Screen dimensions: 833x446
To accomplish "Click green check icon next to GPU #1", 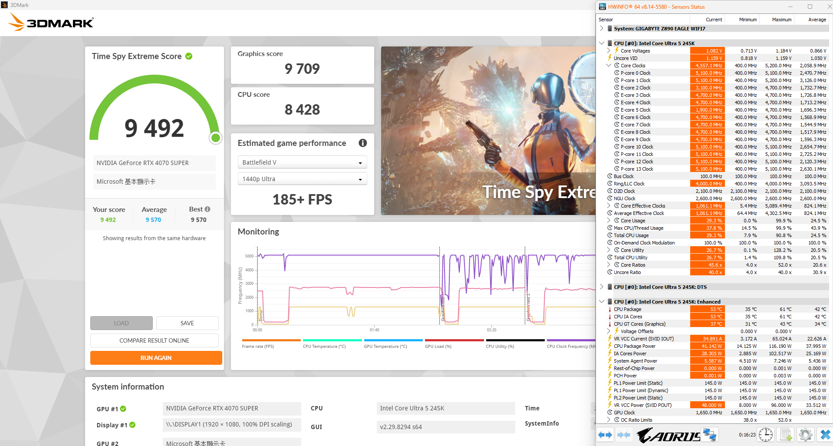I will (123, 409).
